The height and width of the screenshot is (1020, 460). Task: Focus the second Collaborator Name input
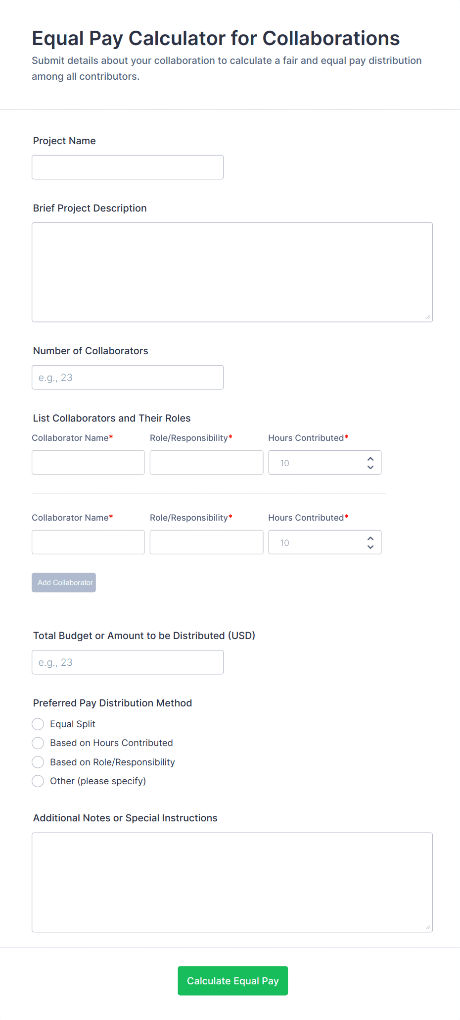pos(88,542)
